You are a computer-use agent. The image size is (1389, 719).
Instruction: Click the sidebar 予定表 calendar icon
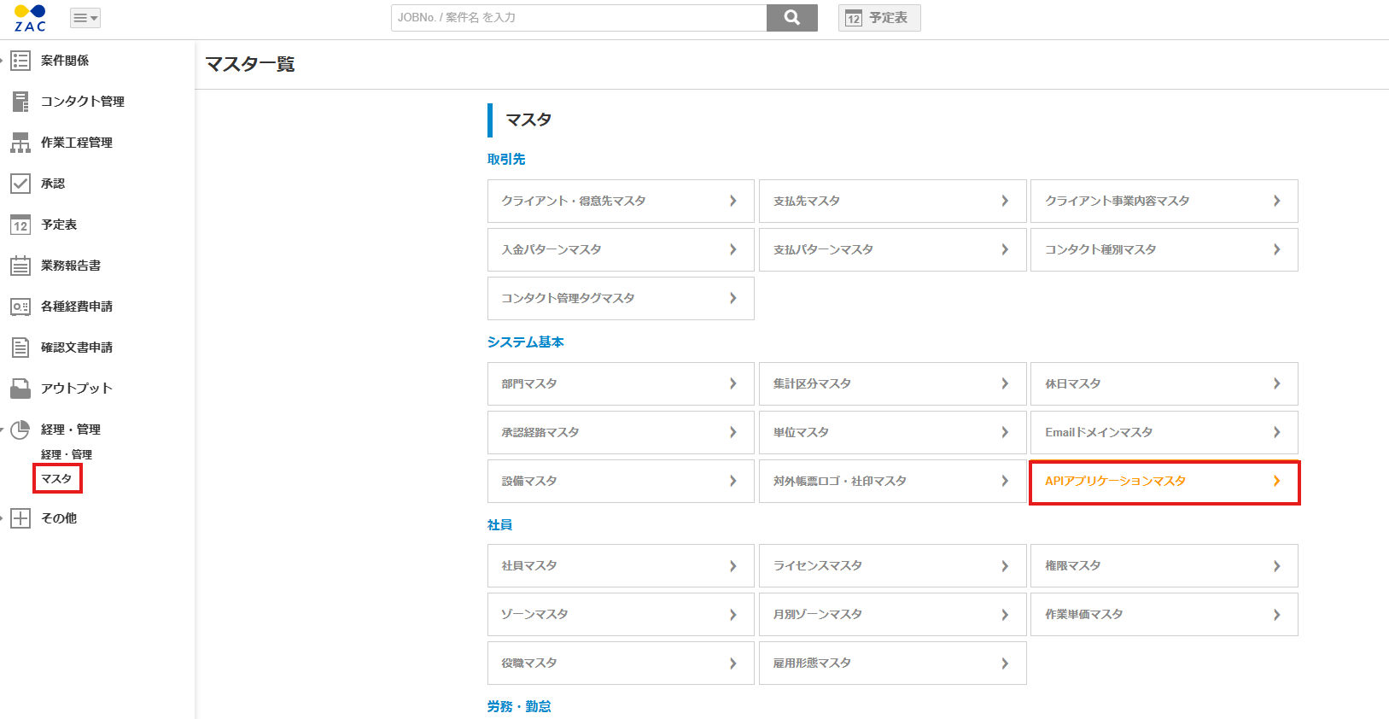pos(20,225)
